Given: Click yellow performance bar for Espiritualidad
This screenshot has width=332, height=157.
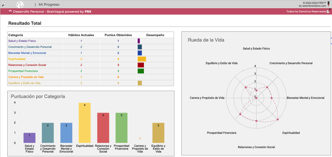Looking at the screenshot, I should pos(142,59).
